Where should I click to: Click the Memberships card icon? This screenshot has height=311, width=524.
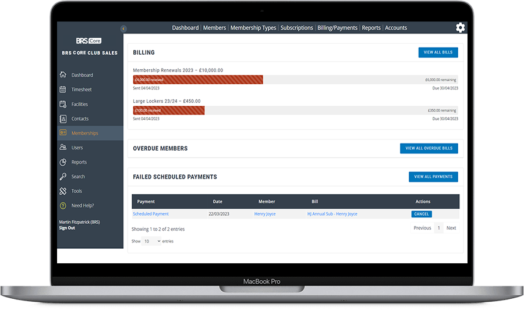(63, 133)
